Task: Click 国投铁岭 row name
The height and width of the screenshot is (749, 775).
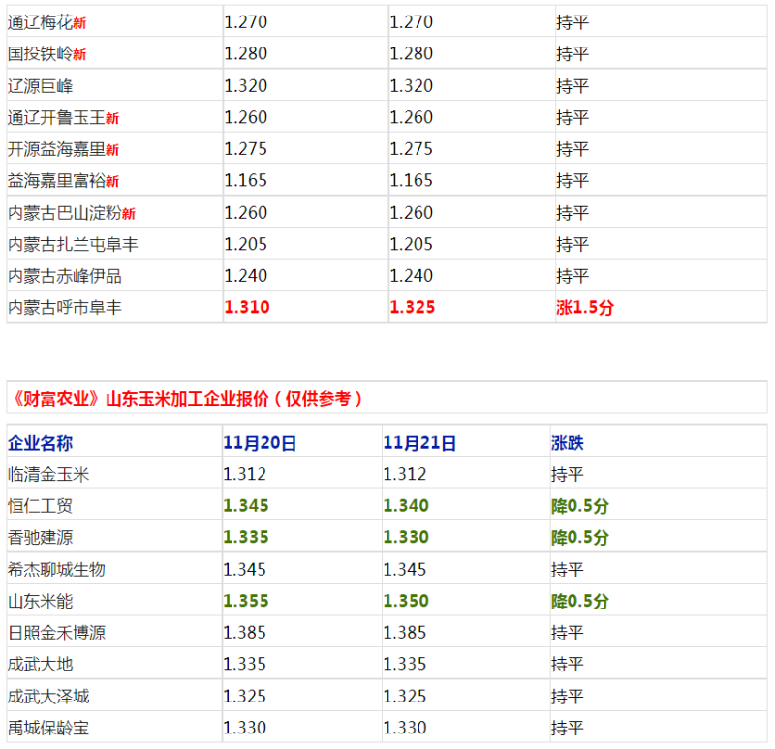Action: [x=40, y=54]
